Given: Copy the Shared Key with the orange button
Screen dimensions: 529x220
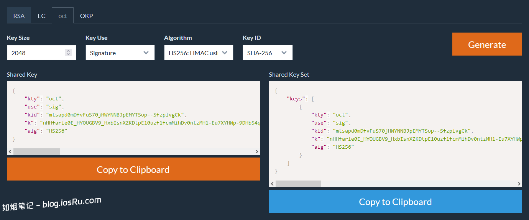Looking at the screenshot, I should click(x=133, y=169).
